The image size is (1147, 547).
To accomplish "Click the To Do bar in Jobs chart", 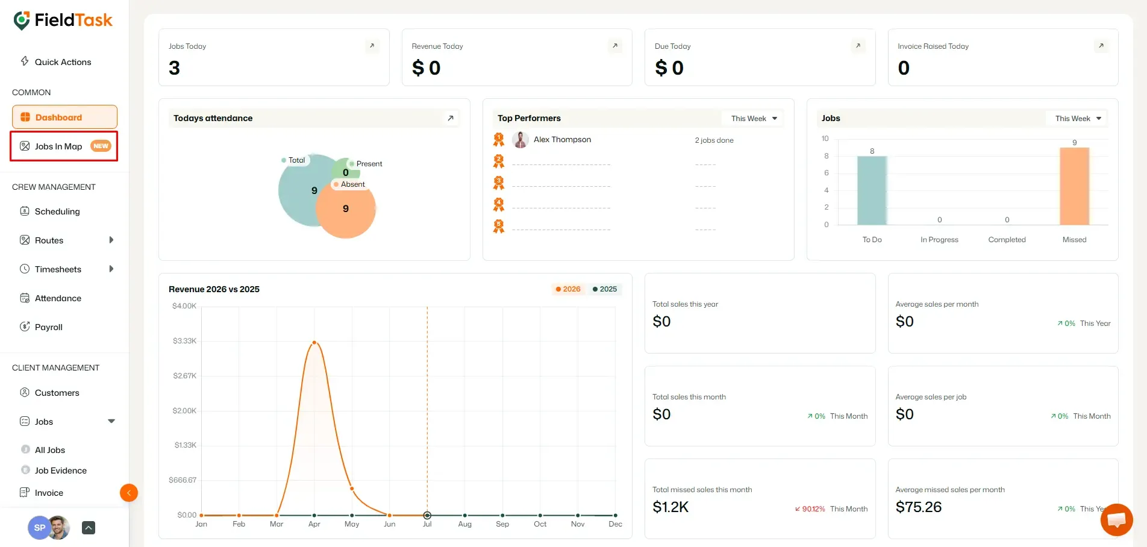I will 872,190.
